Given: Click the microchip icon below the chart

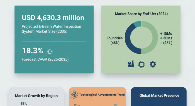Looking at the screenshot, I should [142, 64].
